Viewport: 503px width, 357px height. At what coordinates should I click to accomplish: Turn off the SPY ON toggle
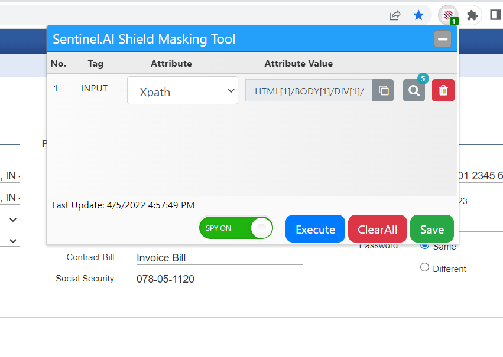(236, 228)
